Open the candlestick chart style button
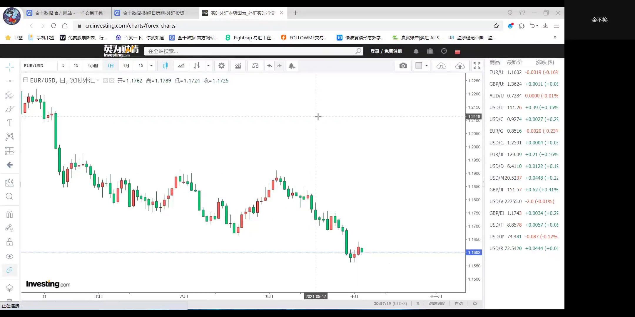 pos(165,66)
